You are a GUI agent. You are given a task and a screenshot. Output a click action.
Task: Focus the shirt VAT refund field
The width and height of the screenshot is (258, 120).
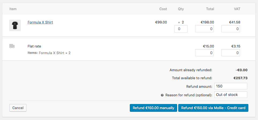coord(230,29)
